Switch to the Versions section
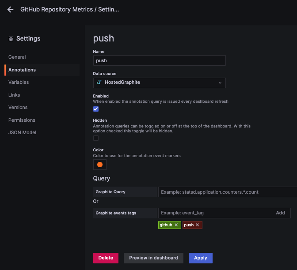This screenshot has height=270, width=297. [x=18, y=107]
